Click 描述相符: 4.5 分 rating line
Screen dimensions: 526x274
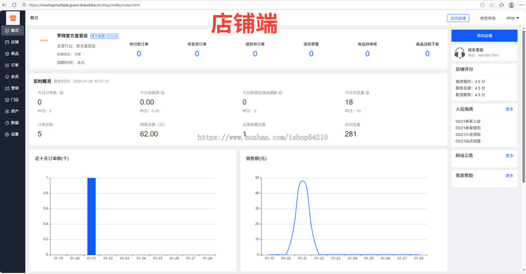(470, 81)
